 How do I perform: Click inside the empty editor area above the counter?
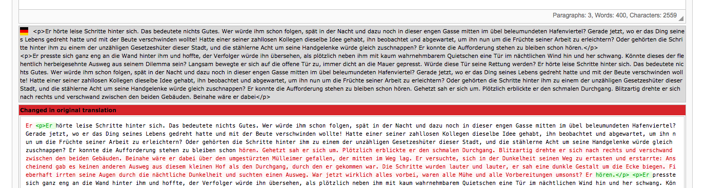pos(351,4)
